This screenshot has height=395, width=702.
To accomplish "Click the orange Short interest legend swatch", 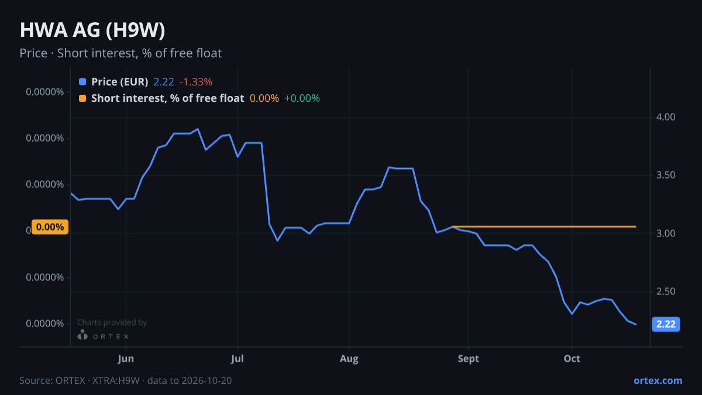I will point(82,98).
